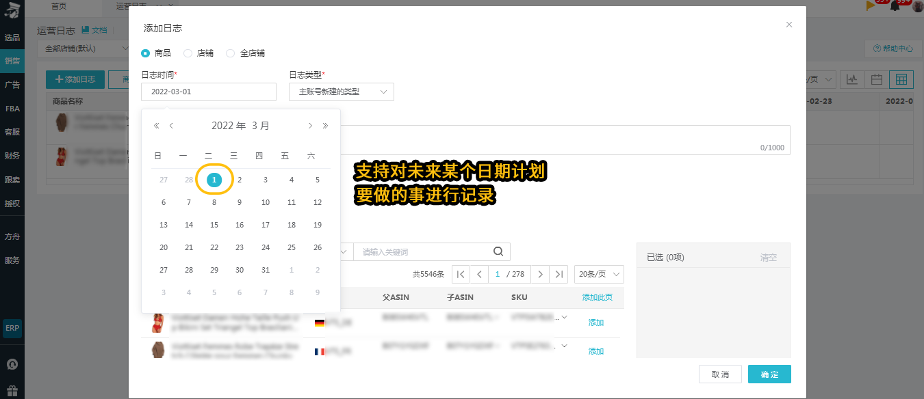
Task: Advance calendar to next month
Action: pyautogui.click(x=310, y=126)
